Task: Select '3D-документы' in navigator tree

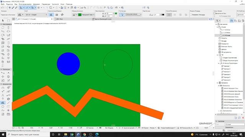Action: (226, 52)
